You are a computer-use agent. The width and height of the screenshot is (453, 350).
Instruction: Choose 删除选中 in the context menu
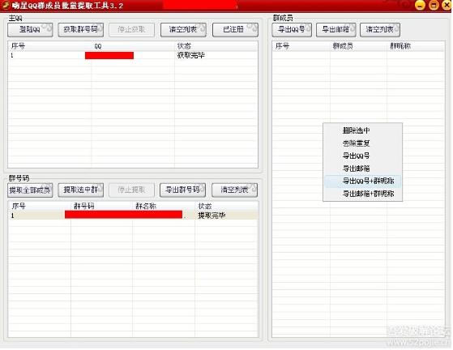pyautogui.click(x=362, y=130)
